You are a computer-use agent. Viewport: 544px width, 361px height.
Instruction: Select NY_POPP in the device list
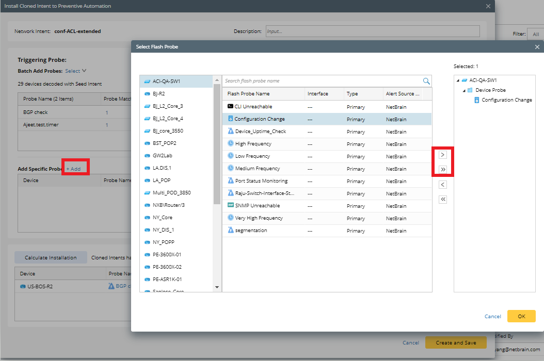(x=176, y=242)
